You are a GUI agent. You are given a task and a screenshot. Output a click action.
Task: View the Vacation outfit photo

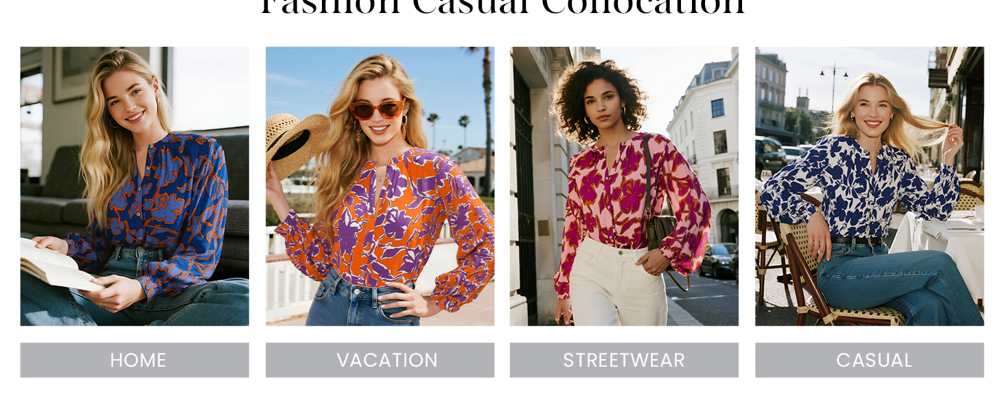click(x=380, y=186)
